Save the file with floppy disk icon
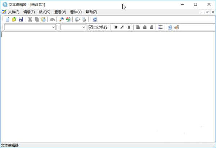The height and width of the screenshot is (148, 216). tap(21, 19)
